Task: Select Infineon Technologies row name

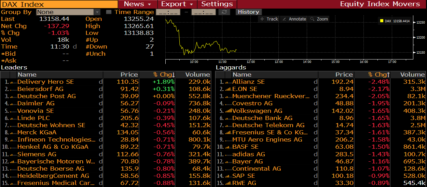Action: coord(56,140)
